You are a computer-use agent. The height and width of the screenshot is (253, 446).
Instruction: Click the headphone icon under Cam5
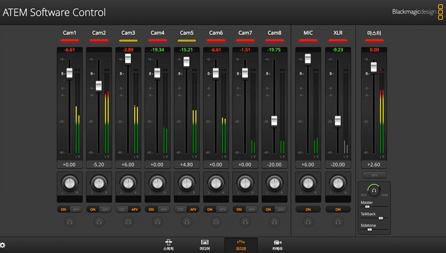(x=187, y=222)
